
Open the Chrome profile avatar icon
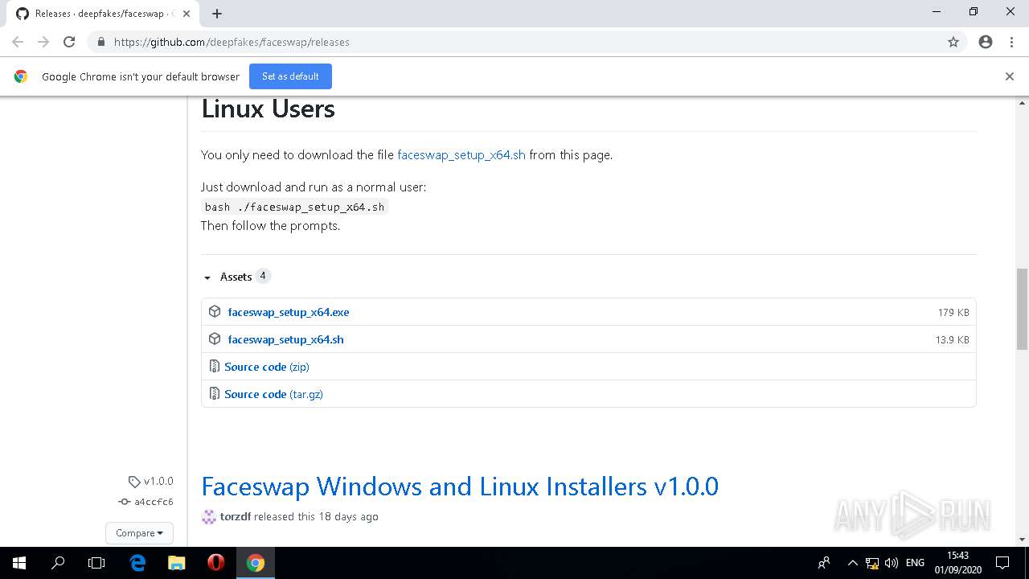pyautogui.click(x=986, y=42)
